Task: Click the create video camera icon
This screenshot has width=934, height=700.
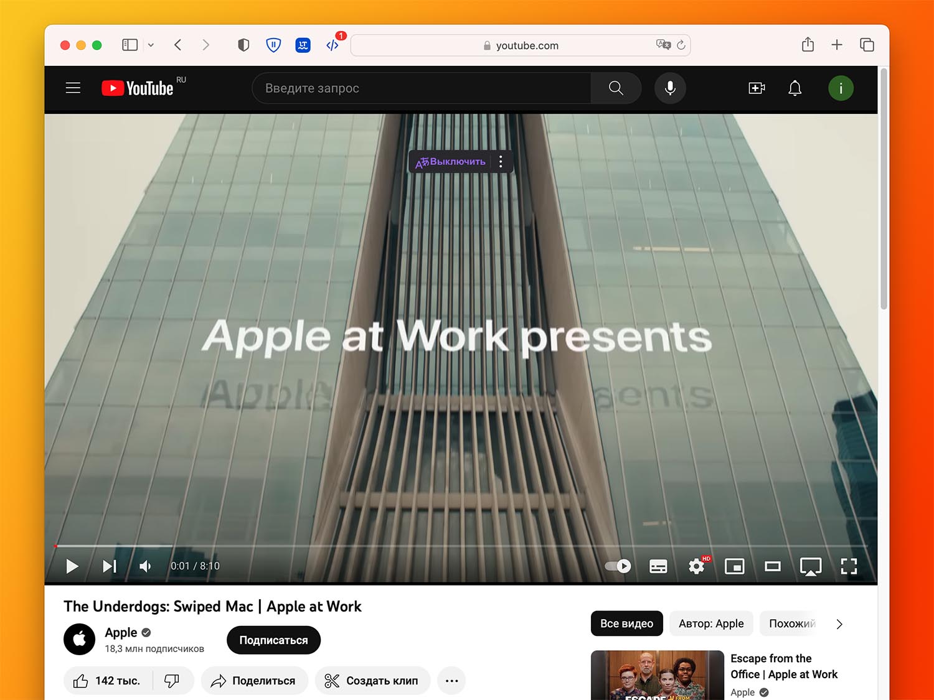Action: tap(757, 88)
